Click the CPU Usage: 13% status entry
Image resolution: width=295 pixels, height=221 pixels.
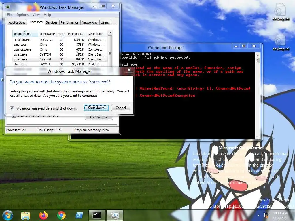tap(49, 130)
